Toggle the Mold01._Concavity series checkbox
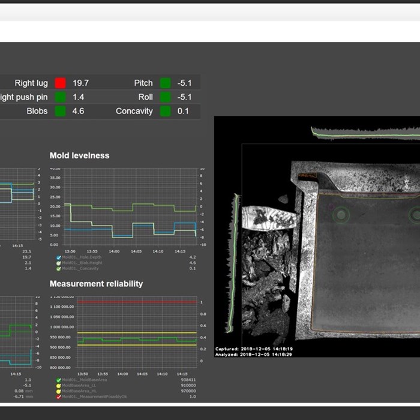The width and height of the screenshot is (420, 420). [58, 268]
